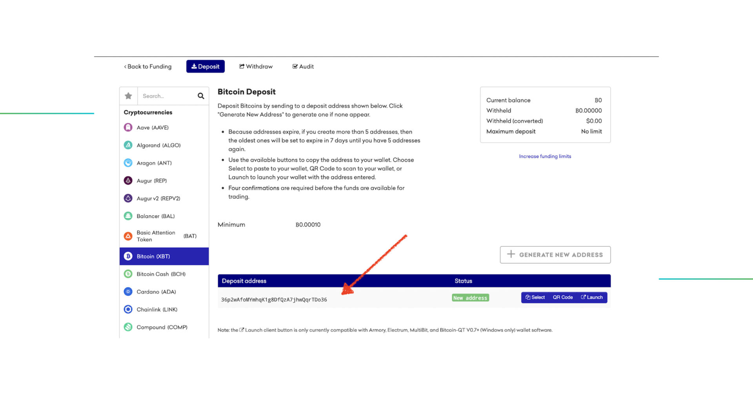
Task: Select the Bitcoin Cash BCH icon
Action: click(128, 274)
